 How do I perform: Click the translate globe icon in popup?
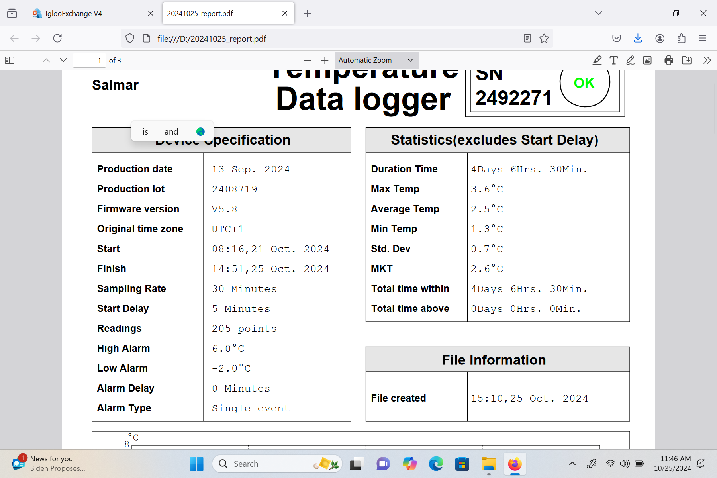pos(200,131)
